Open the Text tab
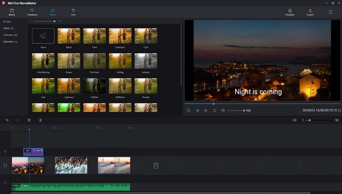This screenshot has width=342, height=194. click(73, 12)
